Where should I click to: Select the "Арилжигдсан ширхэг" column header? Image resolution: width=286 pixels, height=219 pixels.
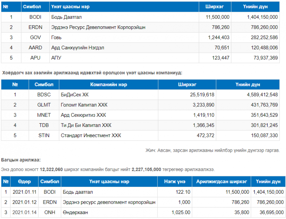coord(222,182)
